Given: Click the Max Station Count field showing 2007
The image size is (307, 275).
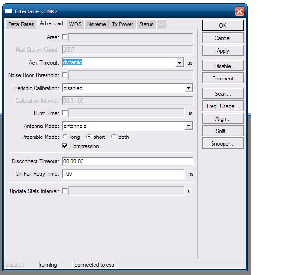Looking at the screenshot, I should click(128, 50).
